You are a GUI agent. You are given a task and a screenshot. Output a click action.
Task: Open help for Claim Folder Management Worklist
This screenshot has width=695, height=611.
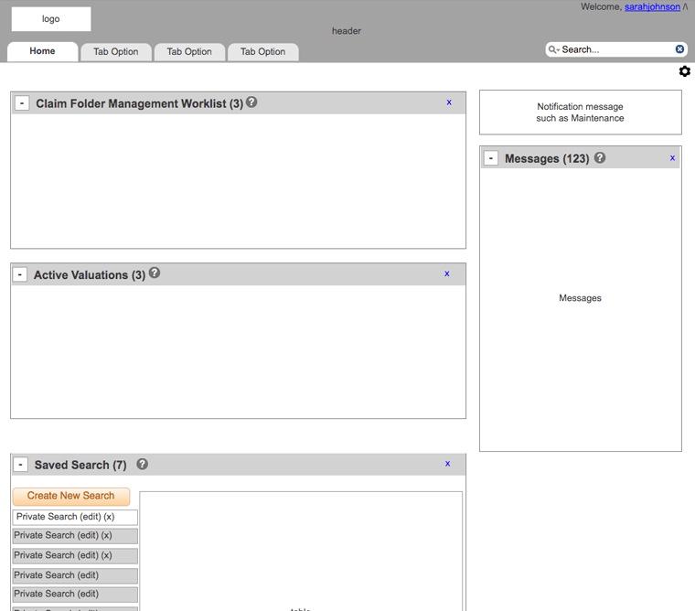(x=251, y=102)
